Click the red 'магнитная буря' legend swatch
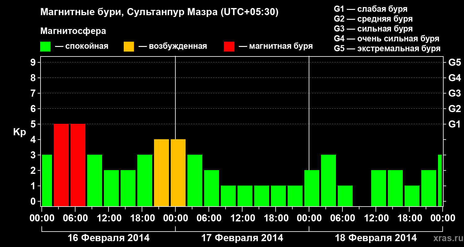This screenshot has width=464, height=247. 229,46
